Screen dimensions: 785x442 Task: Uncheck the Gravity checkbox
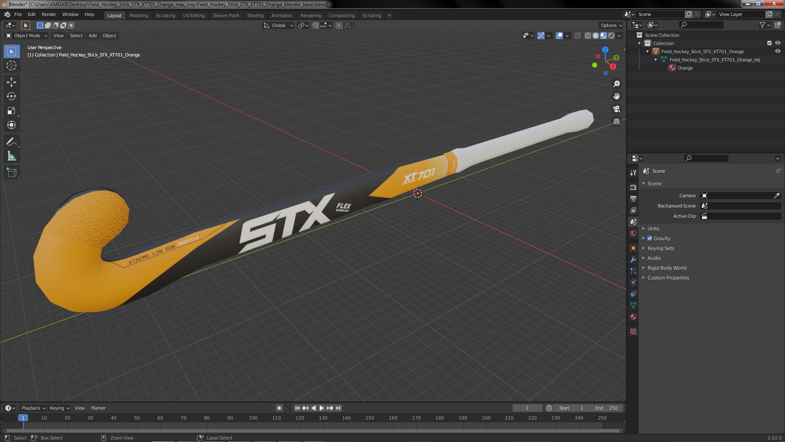[x=650, y=238]
